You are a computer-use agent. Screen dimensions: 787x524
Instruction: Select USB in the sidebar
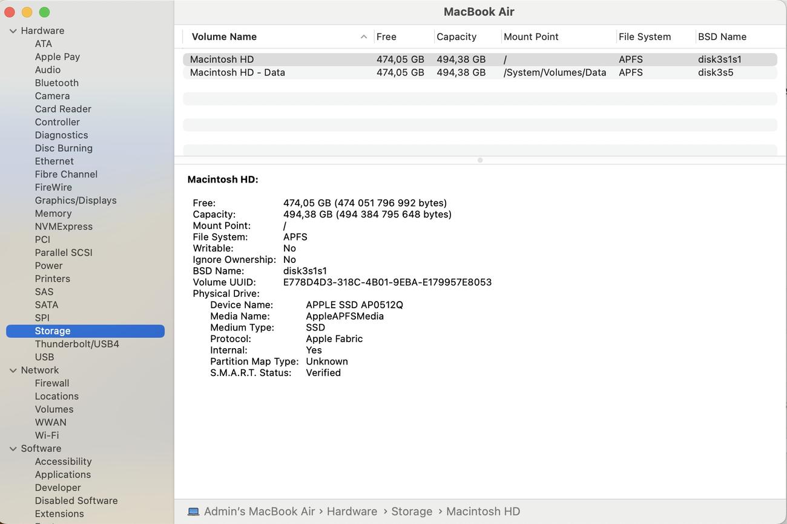click(x=44, y=357)
